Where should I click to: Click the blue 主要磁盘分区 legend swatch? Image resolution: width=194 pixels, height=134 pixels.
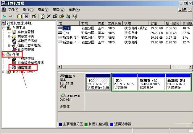coord(60,124)
